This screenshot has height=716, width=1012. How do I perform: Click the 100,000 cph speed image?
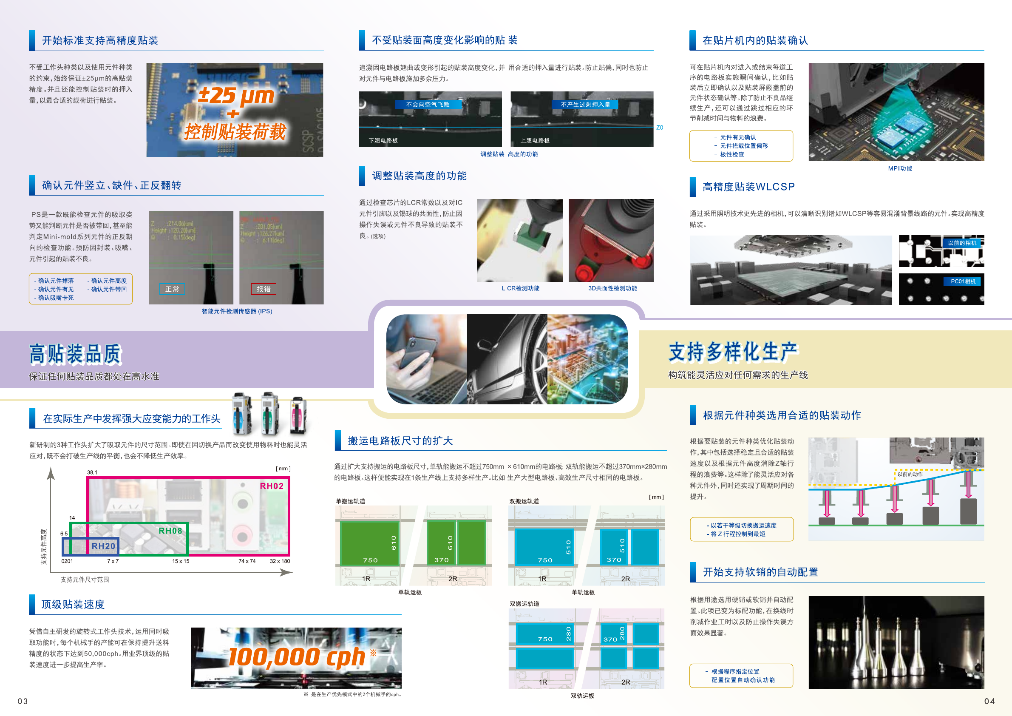pyautogui.click(x=296, y=657)
